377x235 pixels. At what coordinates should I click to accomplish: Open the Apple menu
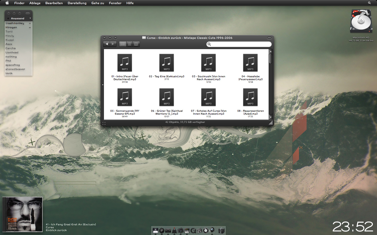click(x=7, y=3)
